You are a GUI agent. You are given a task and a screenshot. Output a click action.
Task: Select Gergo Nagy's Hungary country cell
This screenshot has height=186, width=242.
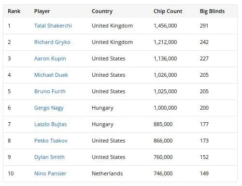click(102, 108)
